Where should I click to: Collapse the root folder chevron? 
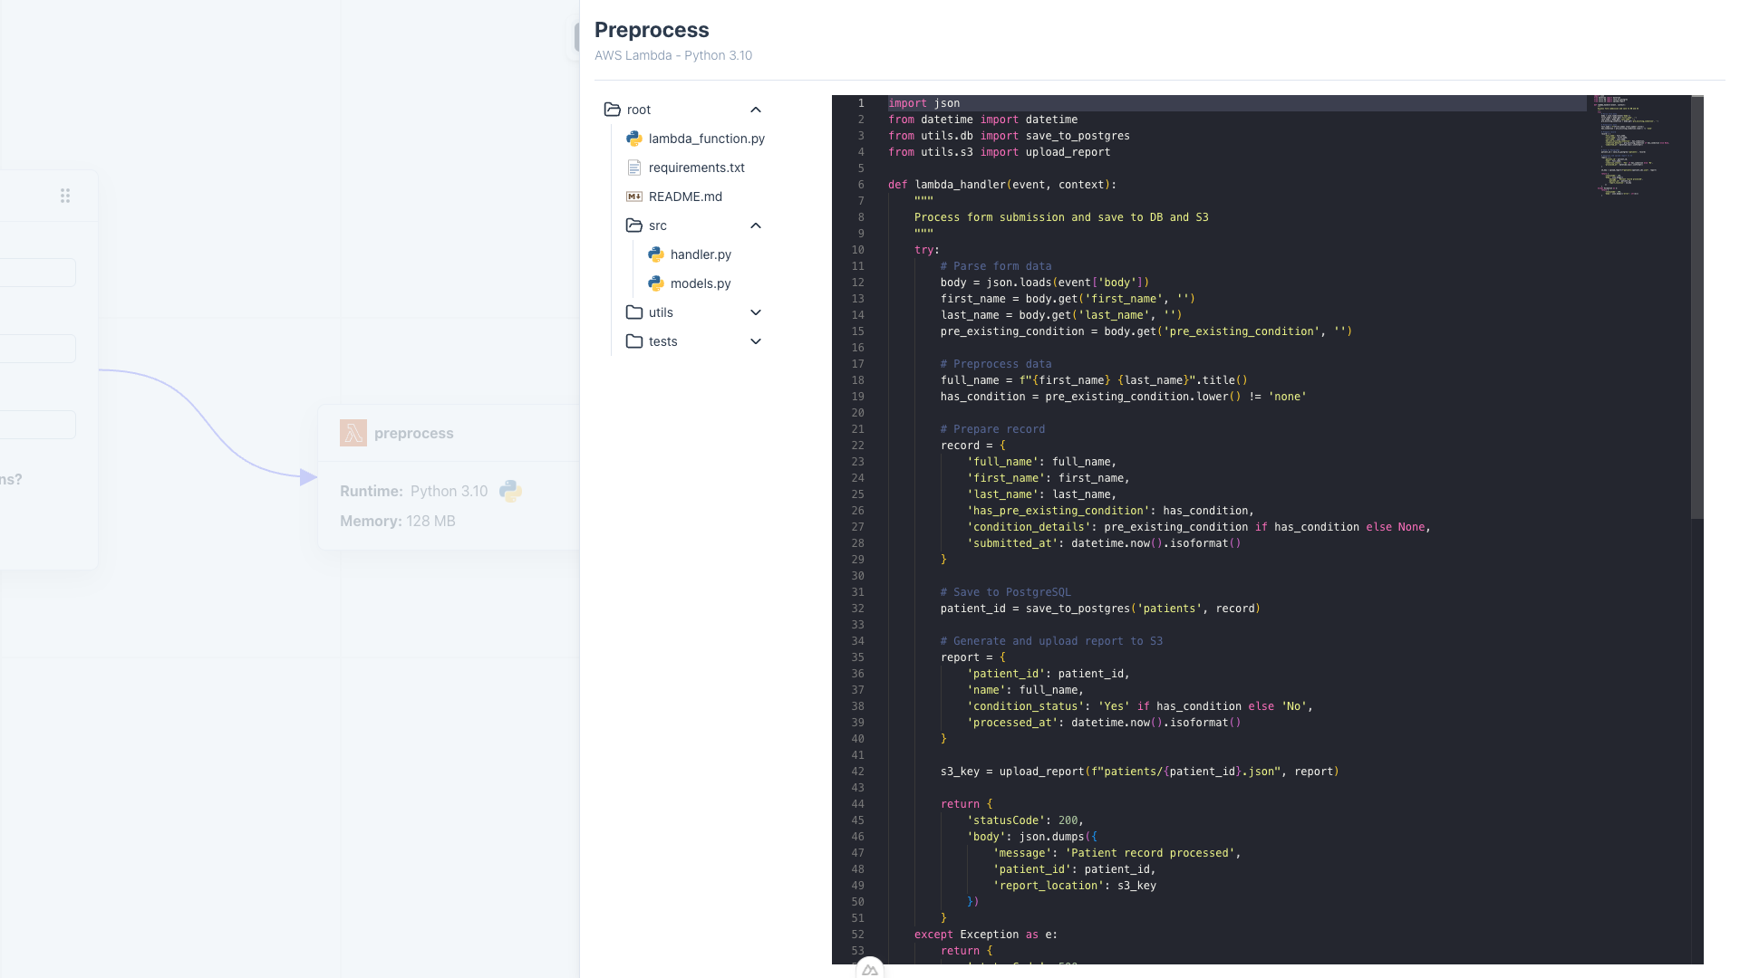(x=756, y=109)
